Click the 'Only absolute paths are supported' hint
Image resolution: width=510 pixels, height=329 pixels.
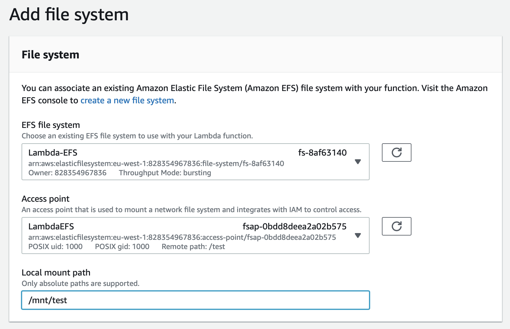point(80,283)
